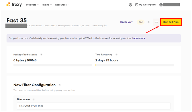This screenshot has height=112, width=192.
Task: Expand the Products menu
Action: 32,5
